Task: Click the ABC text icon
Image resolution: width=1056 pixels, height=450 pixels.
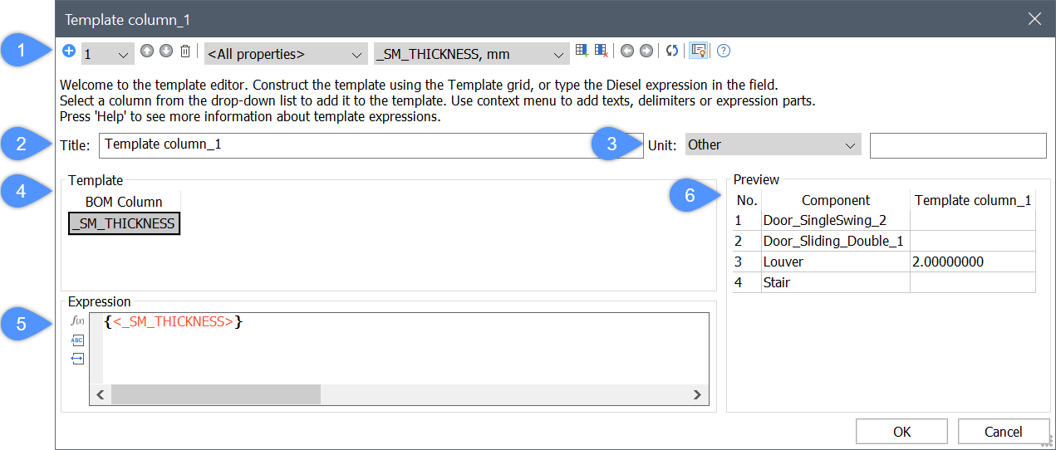Action: [x=77, y=340]
